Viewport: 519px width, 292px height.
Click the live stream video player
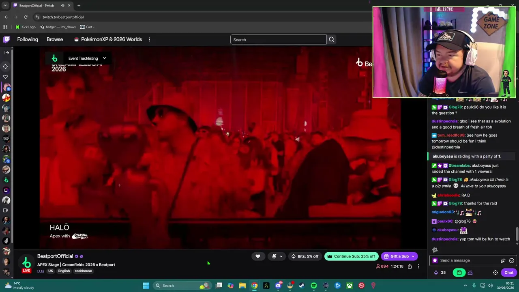[220, 147]
